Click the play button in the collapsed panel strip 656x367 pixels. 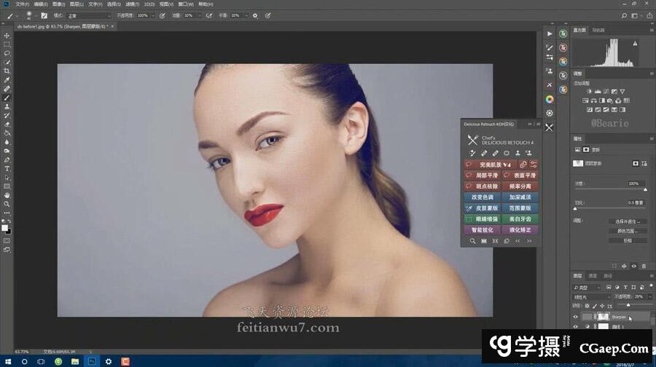pyautogui.click(x=549, y=33)
